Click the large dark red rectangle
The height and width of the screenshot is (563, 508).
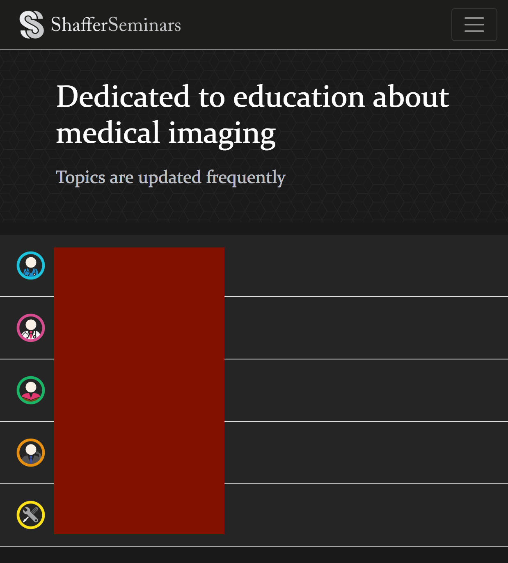coord(139,391)
